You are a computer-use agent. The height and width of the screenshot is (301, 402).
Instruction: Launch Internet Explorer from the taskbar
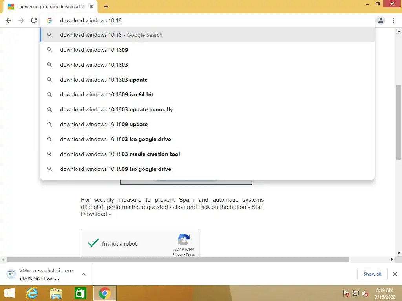pyautogui.click(x=32, y=293)
